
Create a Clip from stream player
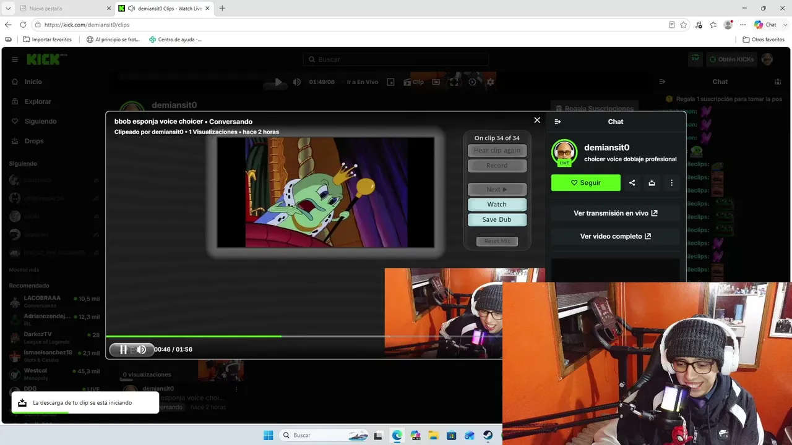tap(414, 82)
